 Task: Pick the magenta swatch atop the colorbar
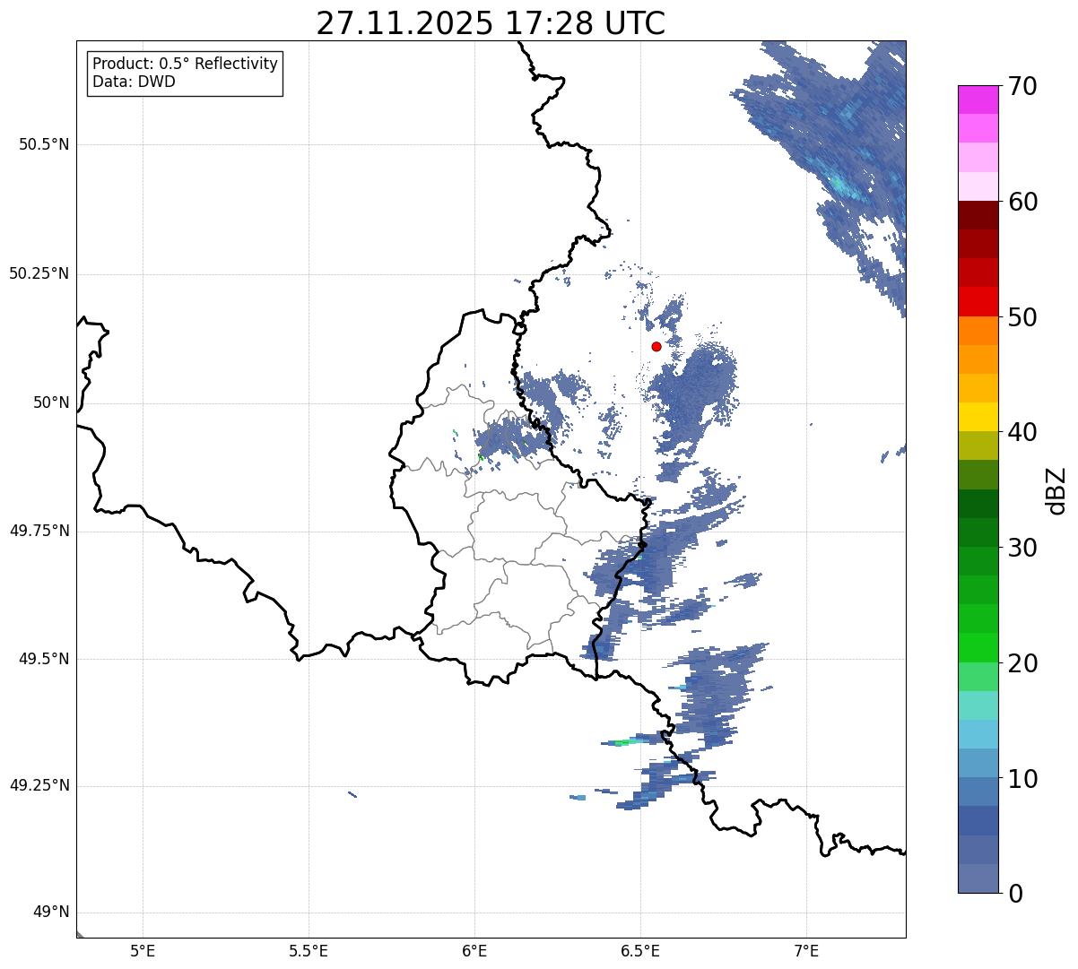978,100
